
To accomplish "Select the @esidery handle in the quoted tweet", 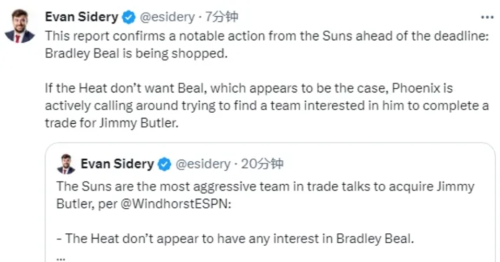I will pyautogui.click(x=202, y=164).
